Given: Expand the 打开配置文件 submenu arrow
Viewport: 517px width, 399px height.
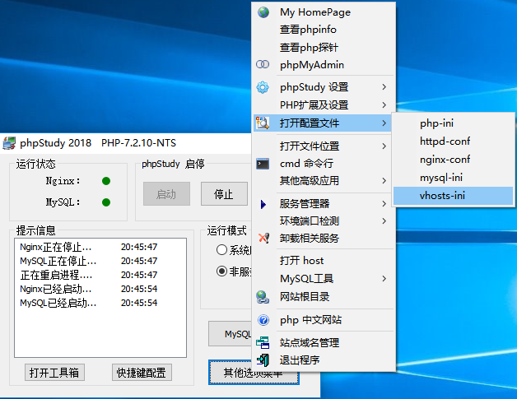Looking at the screenshot, I should click(x=384, y=123).
